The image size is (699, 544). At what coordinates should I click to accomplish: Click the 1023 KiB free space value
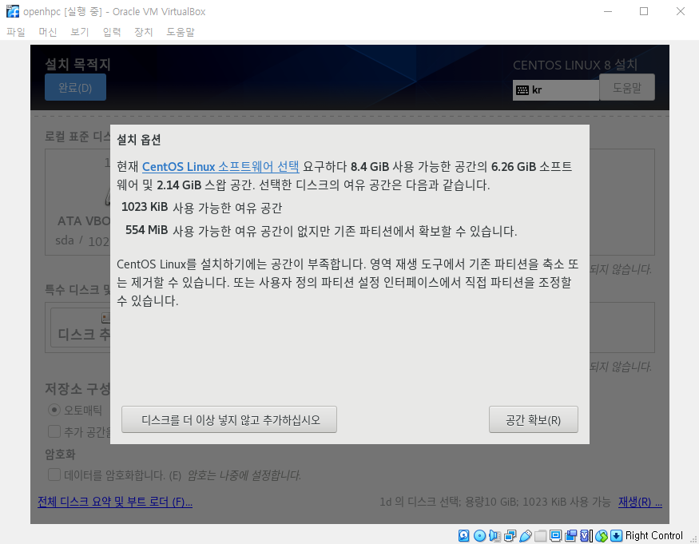point(145,208)
